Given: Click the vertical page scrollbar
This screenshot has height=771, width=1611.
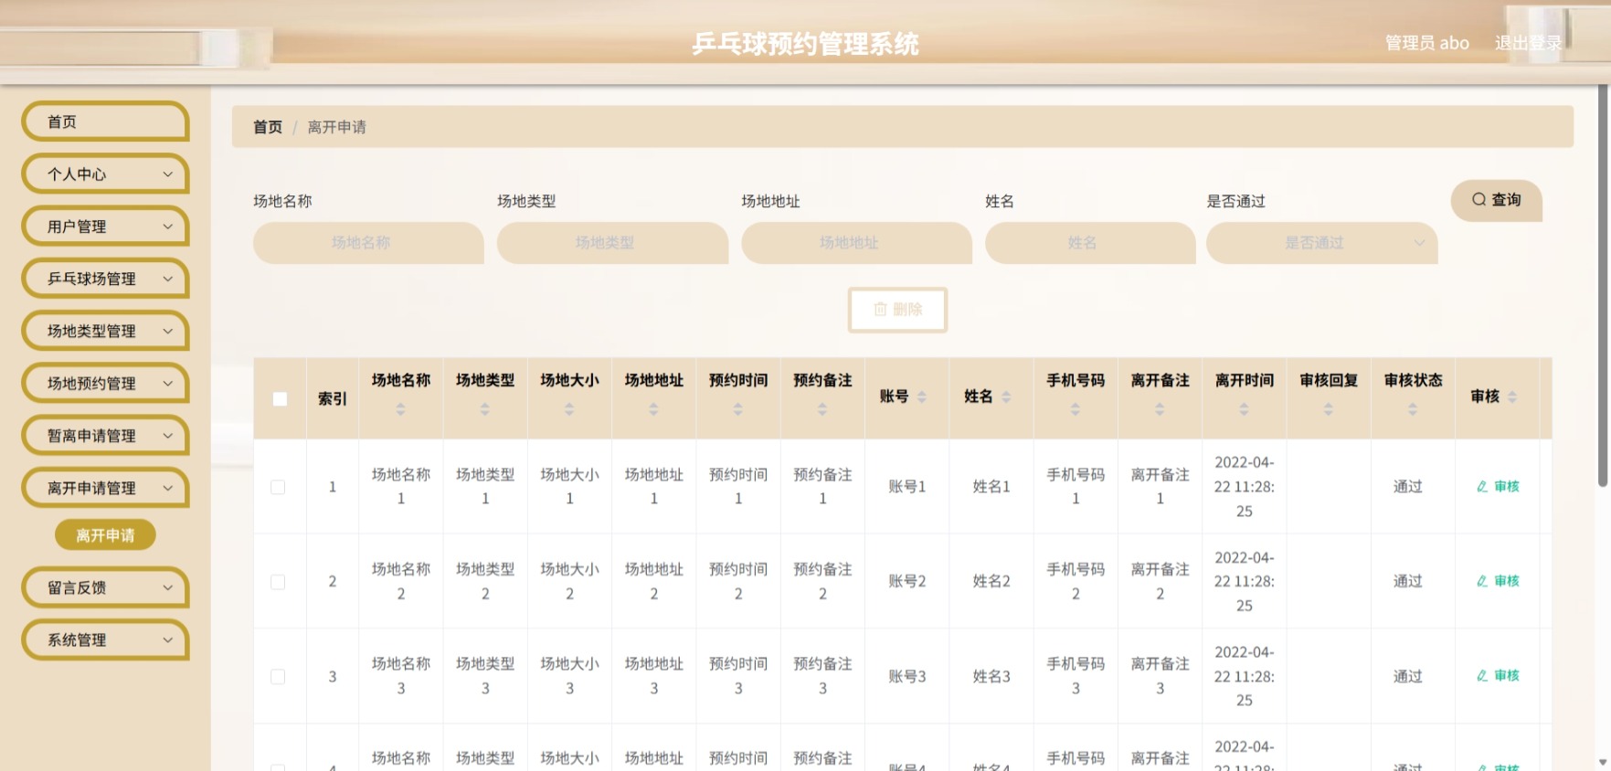Looking at the screenshot, I should [1603, 286].
